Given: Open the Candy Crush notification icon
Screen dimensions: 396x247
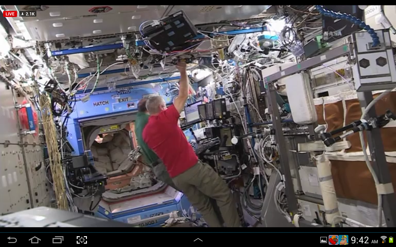Looking at the screenshot, I should tap(333, 240).
